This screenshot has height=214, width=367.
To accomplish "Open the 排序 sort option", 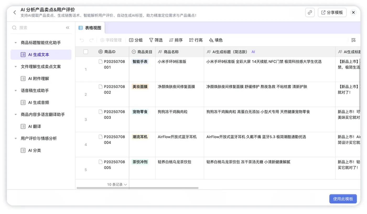I will click(176, 40).
